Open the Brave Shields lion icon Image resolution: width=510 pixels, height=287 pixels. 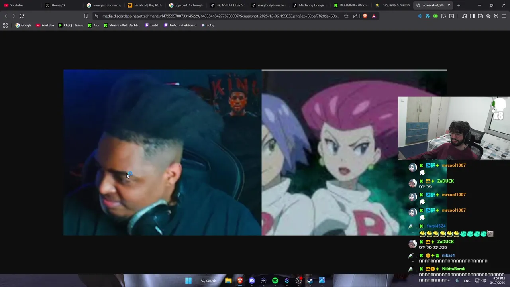pyautogui.click(x=365, y=16)
